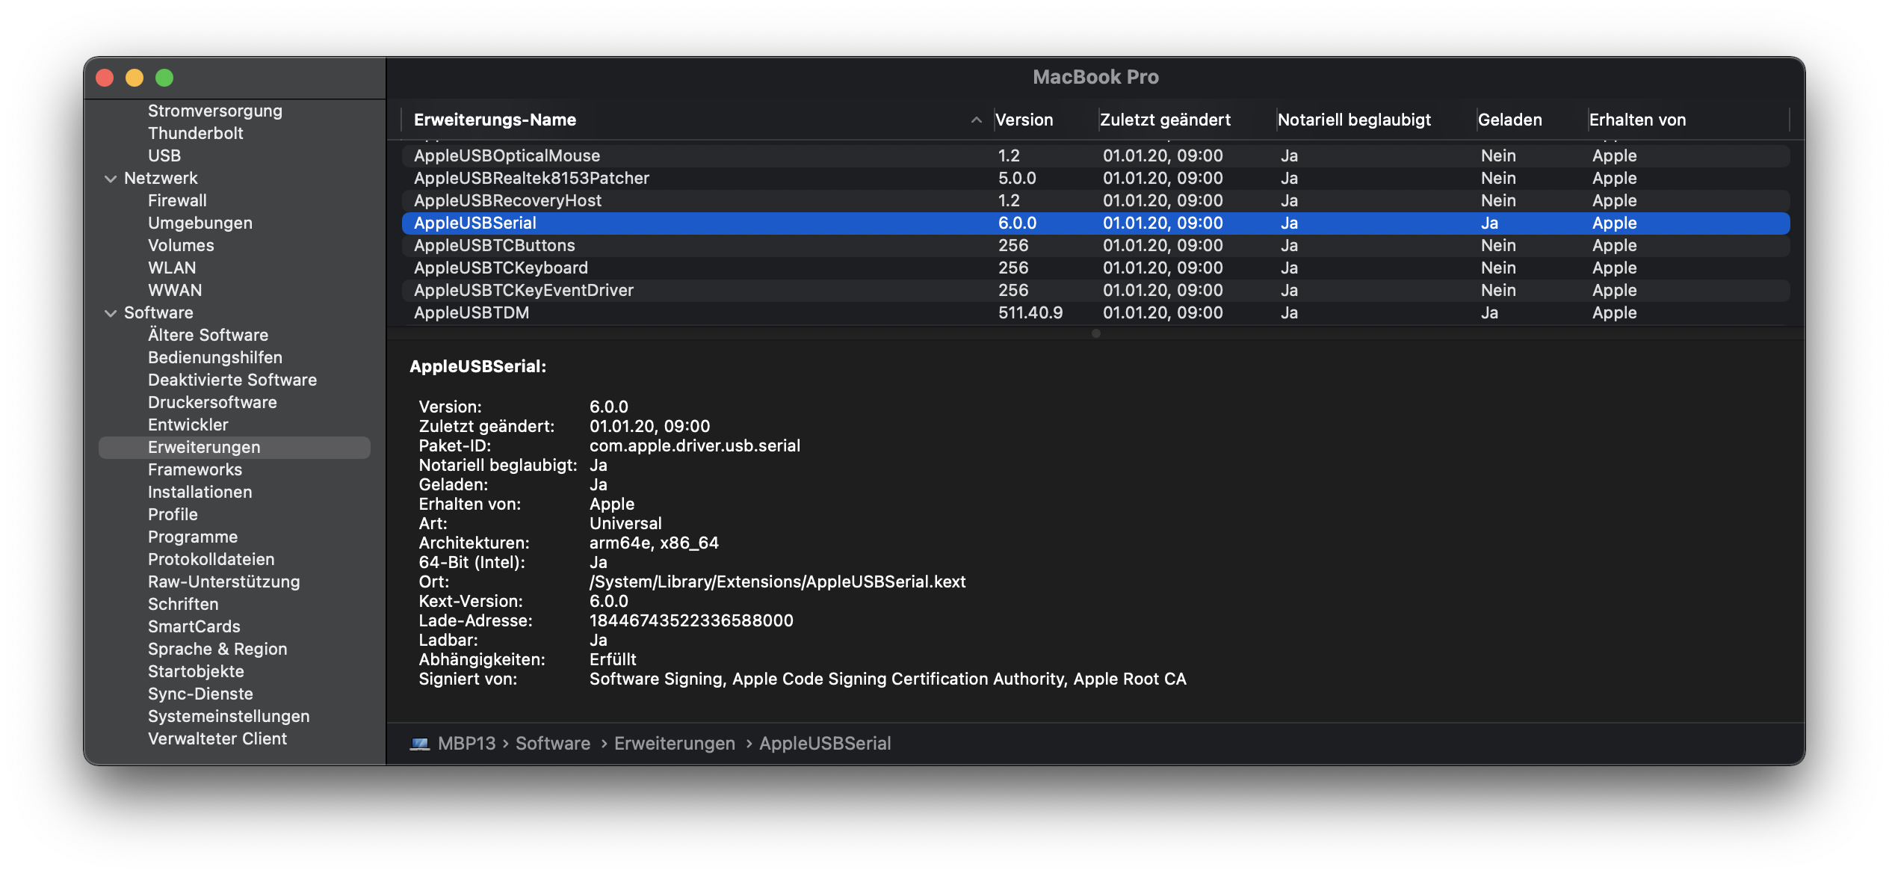Select Deaktivierte Software in the sidebar
The width and height of the screenshot is (1889, 876).
point(232,380)
